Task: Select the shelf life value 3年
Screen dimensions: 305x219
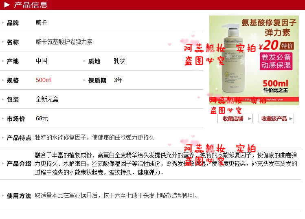Action: click(x=118, y=80)
